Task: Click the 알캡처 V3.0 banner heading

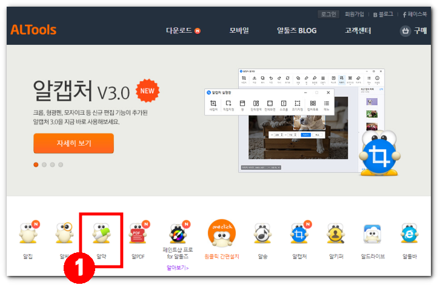Action: pyautogui.click(x=81, y=91)
